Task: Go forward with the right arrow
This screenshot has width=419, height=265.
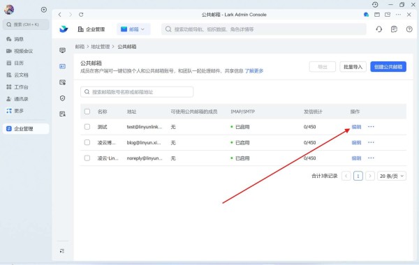Action: pyautogui.click(x=71, y=15)
